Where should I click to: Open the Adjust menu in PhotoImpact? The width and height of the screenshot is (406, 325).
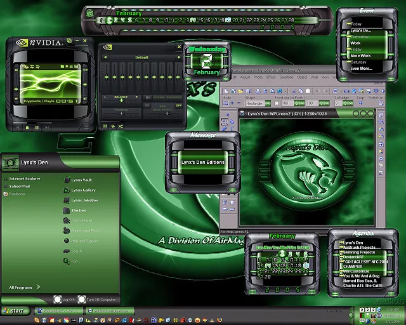point(245,77)
